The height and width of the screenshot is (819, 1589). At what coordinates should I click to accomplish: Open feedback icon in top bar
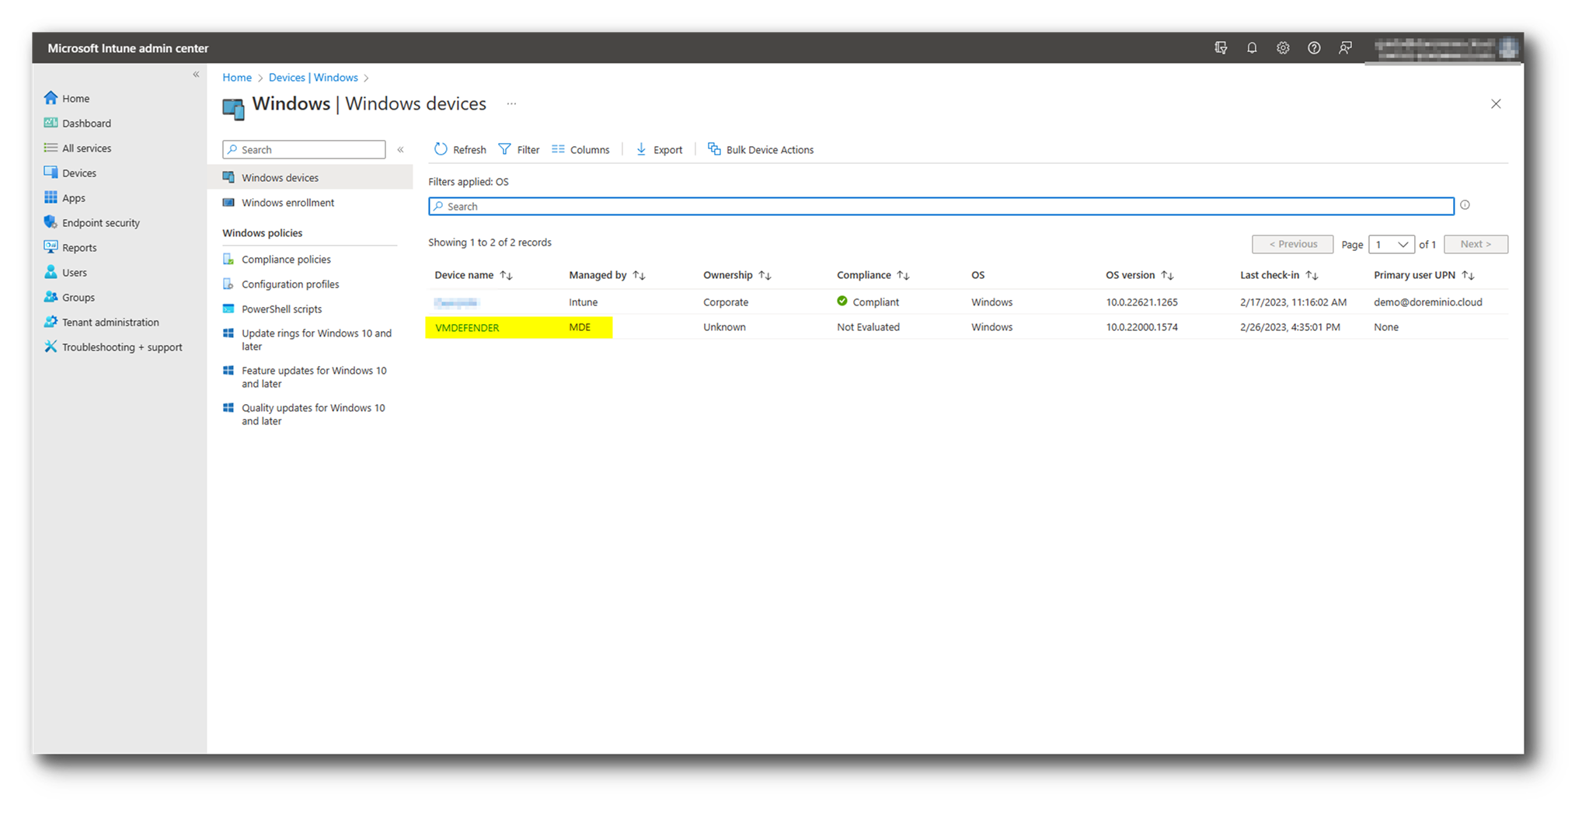click(x=1345, y=48)
